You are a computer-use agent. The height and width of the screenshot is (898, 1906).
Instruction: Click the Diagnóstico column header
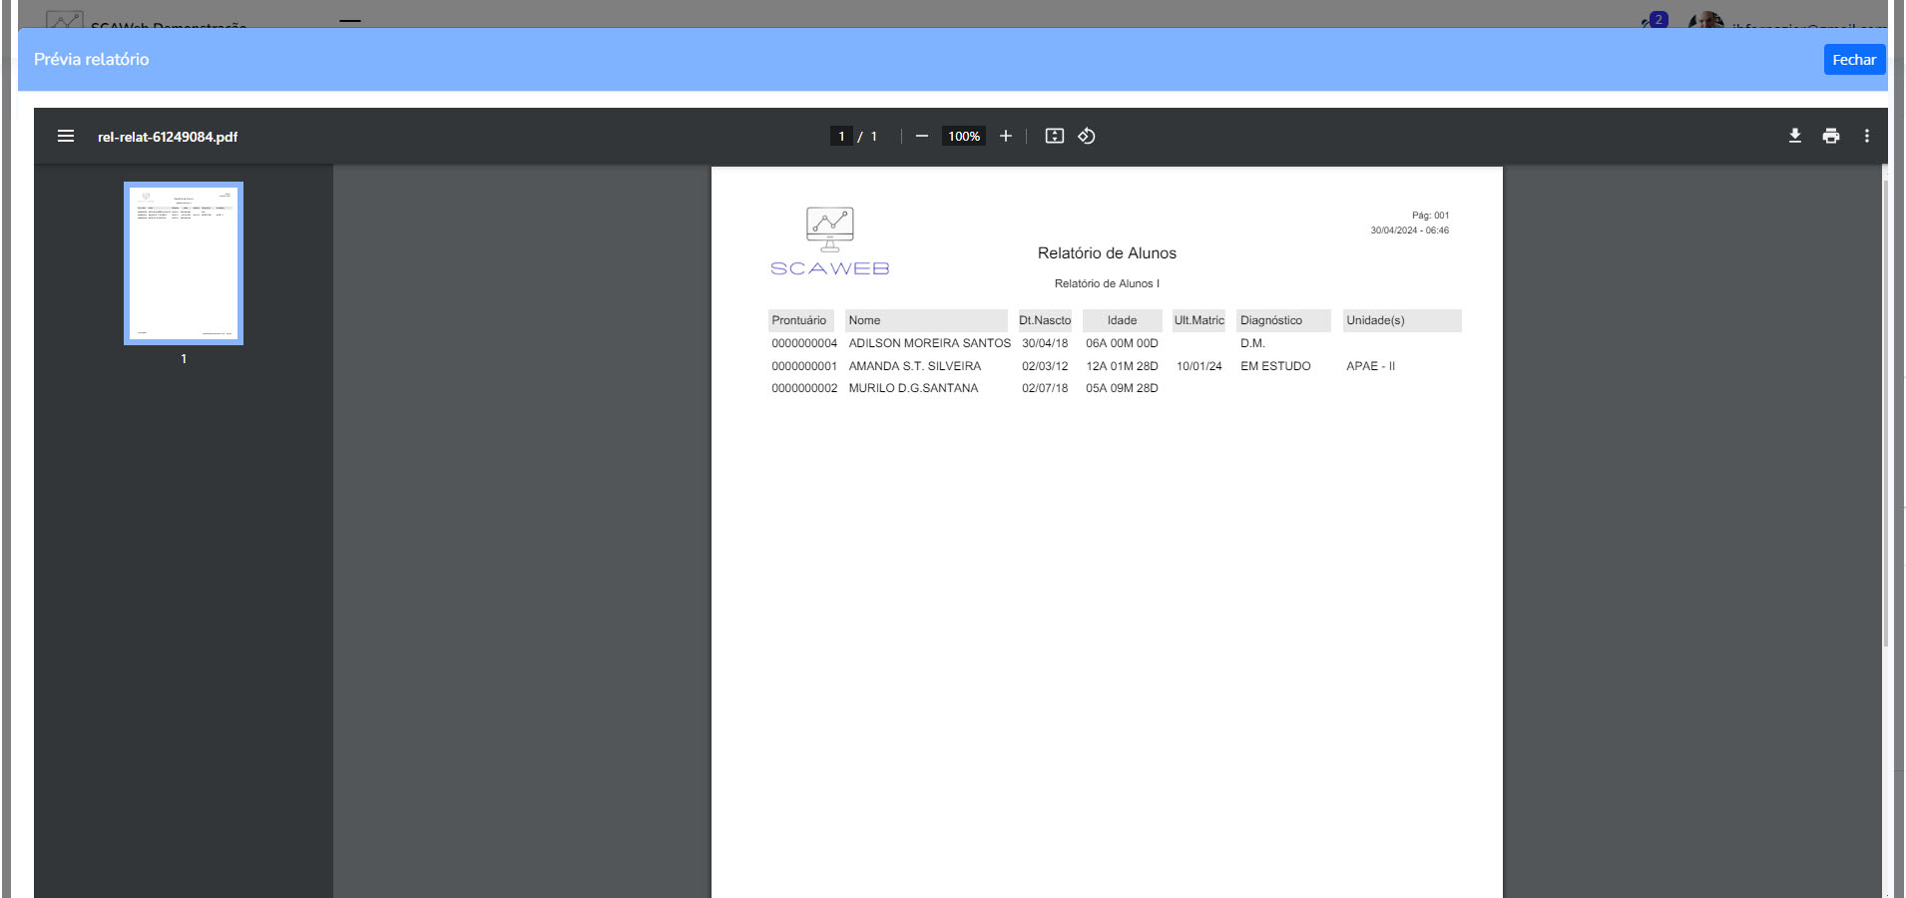click(x=1270, y=320)
